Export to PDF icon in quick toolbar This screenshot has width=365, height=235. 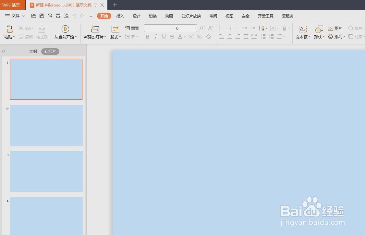[50, 16]
